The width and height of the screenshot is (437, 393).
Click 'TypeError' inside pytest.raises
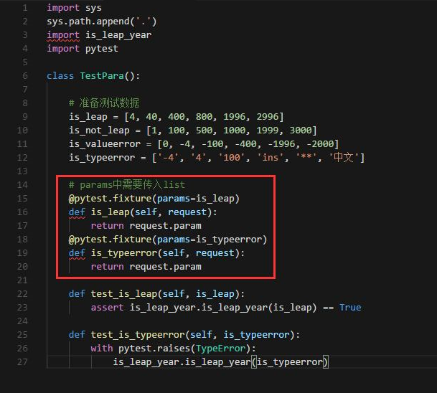click(221, 349)
